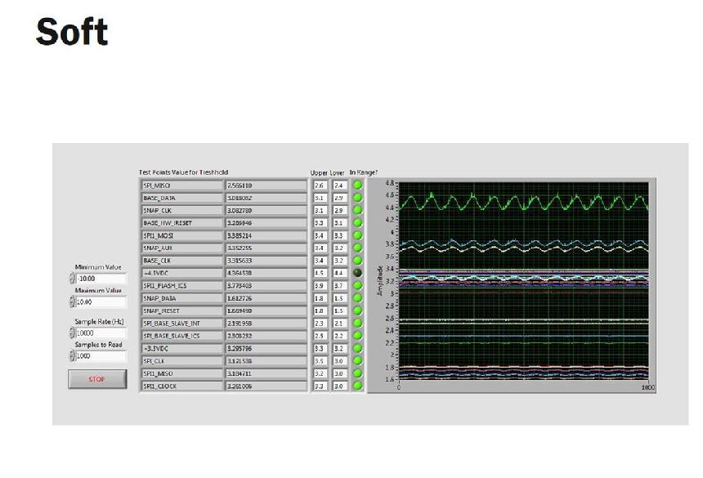Click the dark out-of-range LED for +4.3VDC

357,272
